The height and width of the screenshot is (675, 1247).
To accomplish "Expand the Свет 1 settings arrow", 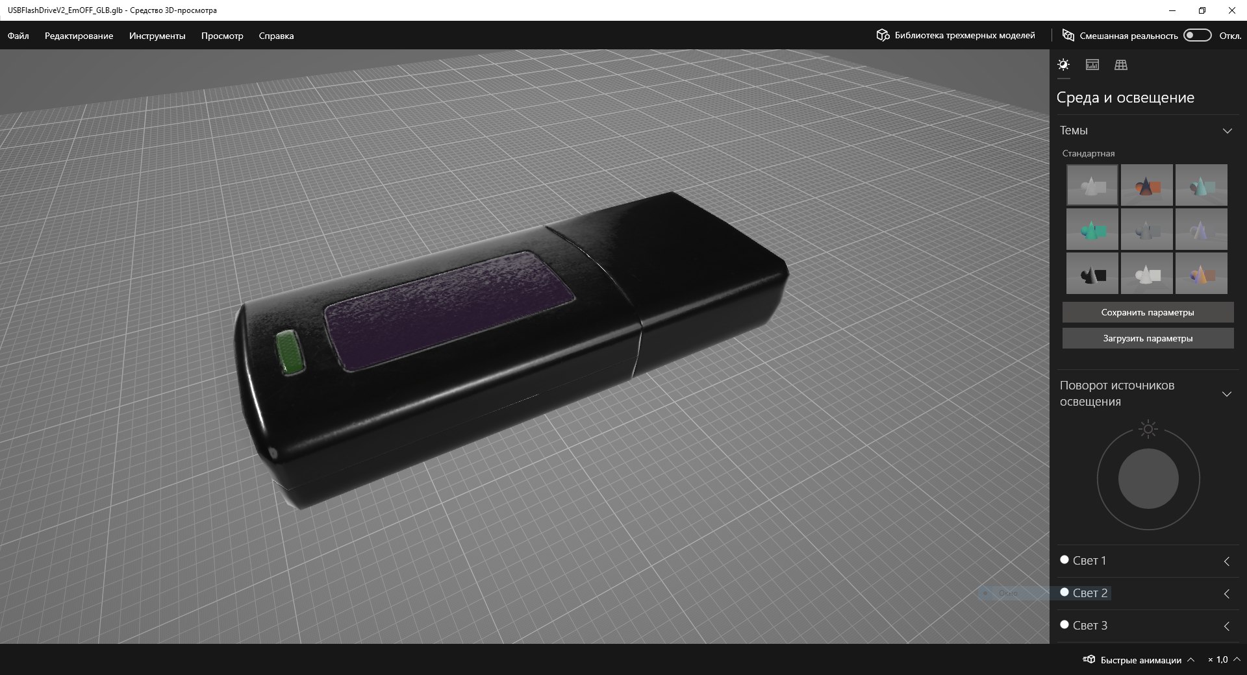I will pos(1227,561).
